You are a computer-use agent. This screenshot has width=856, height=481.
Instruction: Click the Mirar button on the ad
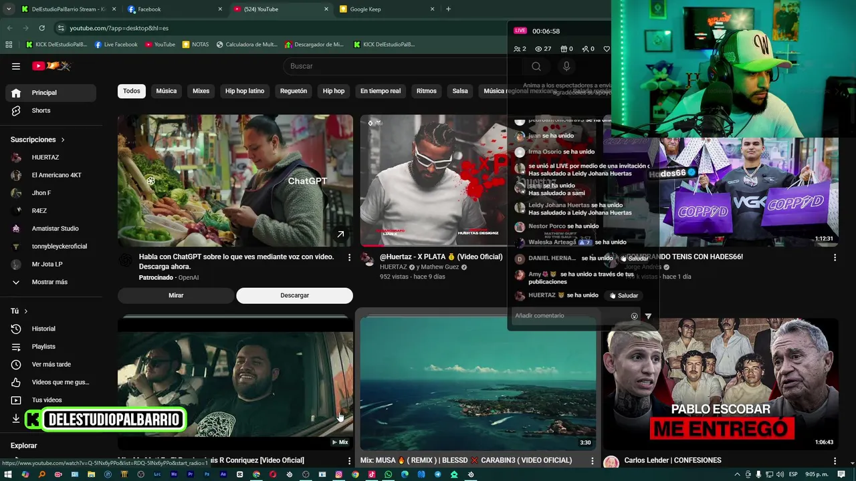click(x=176, y=295)
